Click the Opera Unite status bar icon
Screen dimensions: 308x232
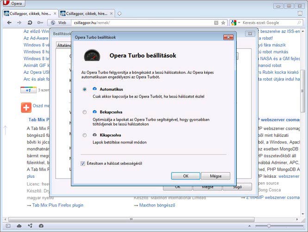click(x=30, y=226)
